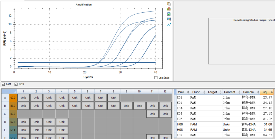Sort results table by Fluor column
The image size is (275, 139).
pos(198,92)
